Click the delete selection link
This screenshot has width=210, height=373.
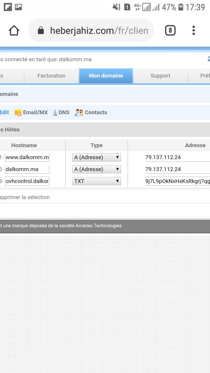[25, 197]
